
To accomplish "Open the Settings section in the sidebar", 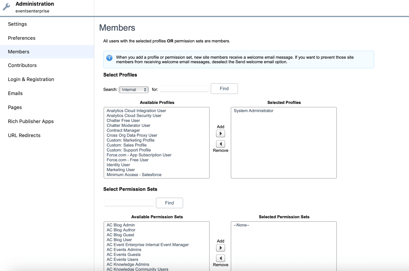I will pos(17,24).
